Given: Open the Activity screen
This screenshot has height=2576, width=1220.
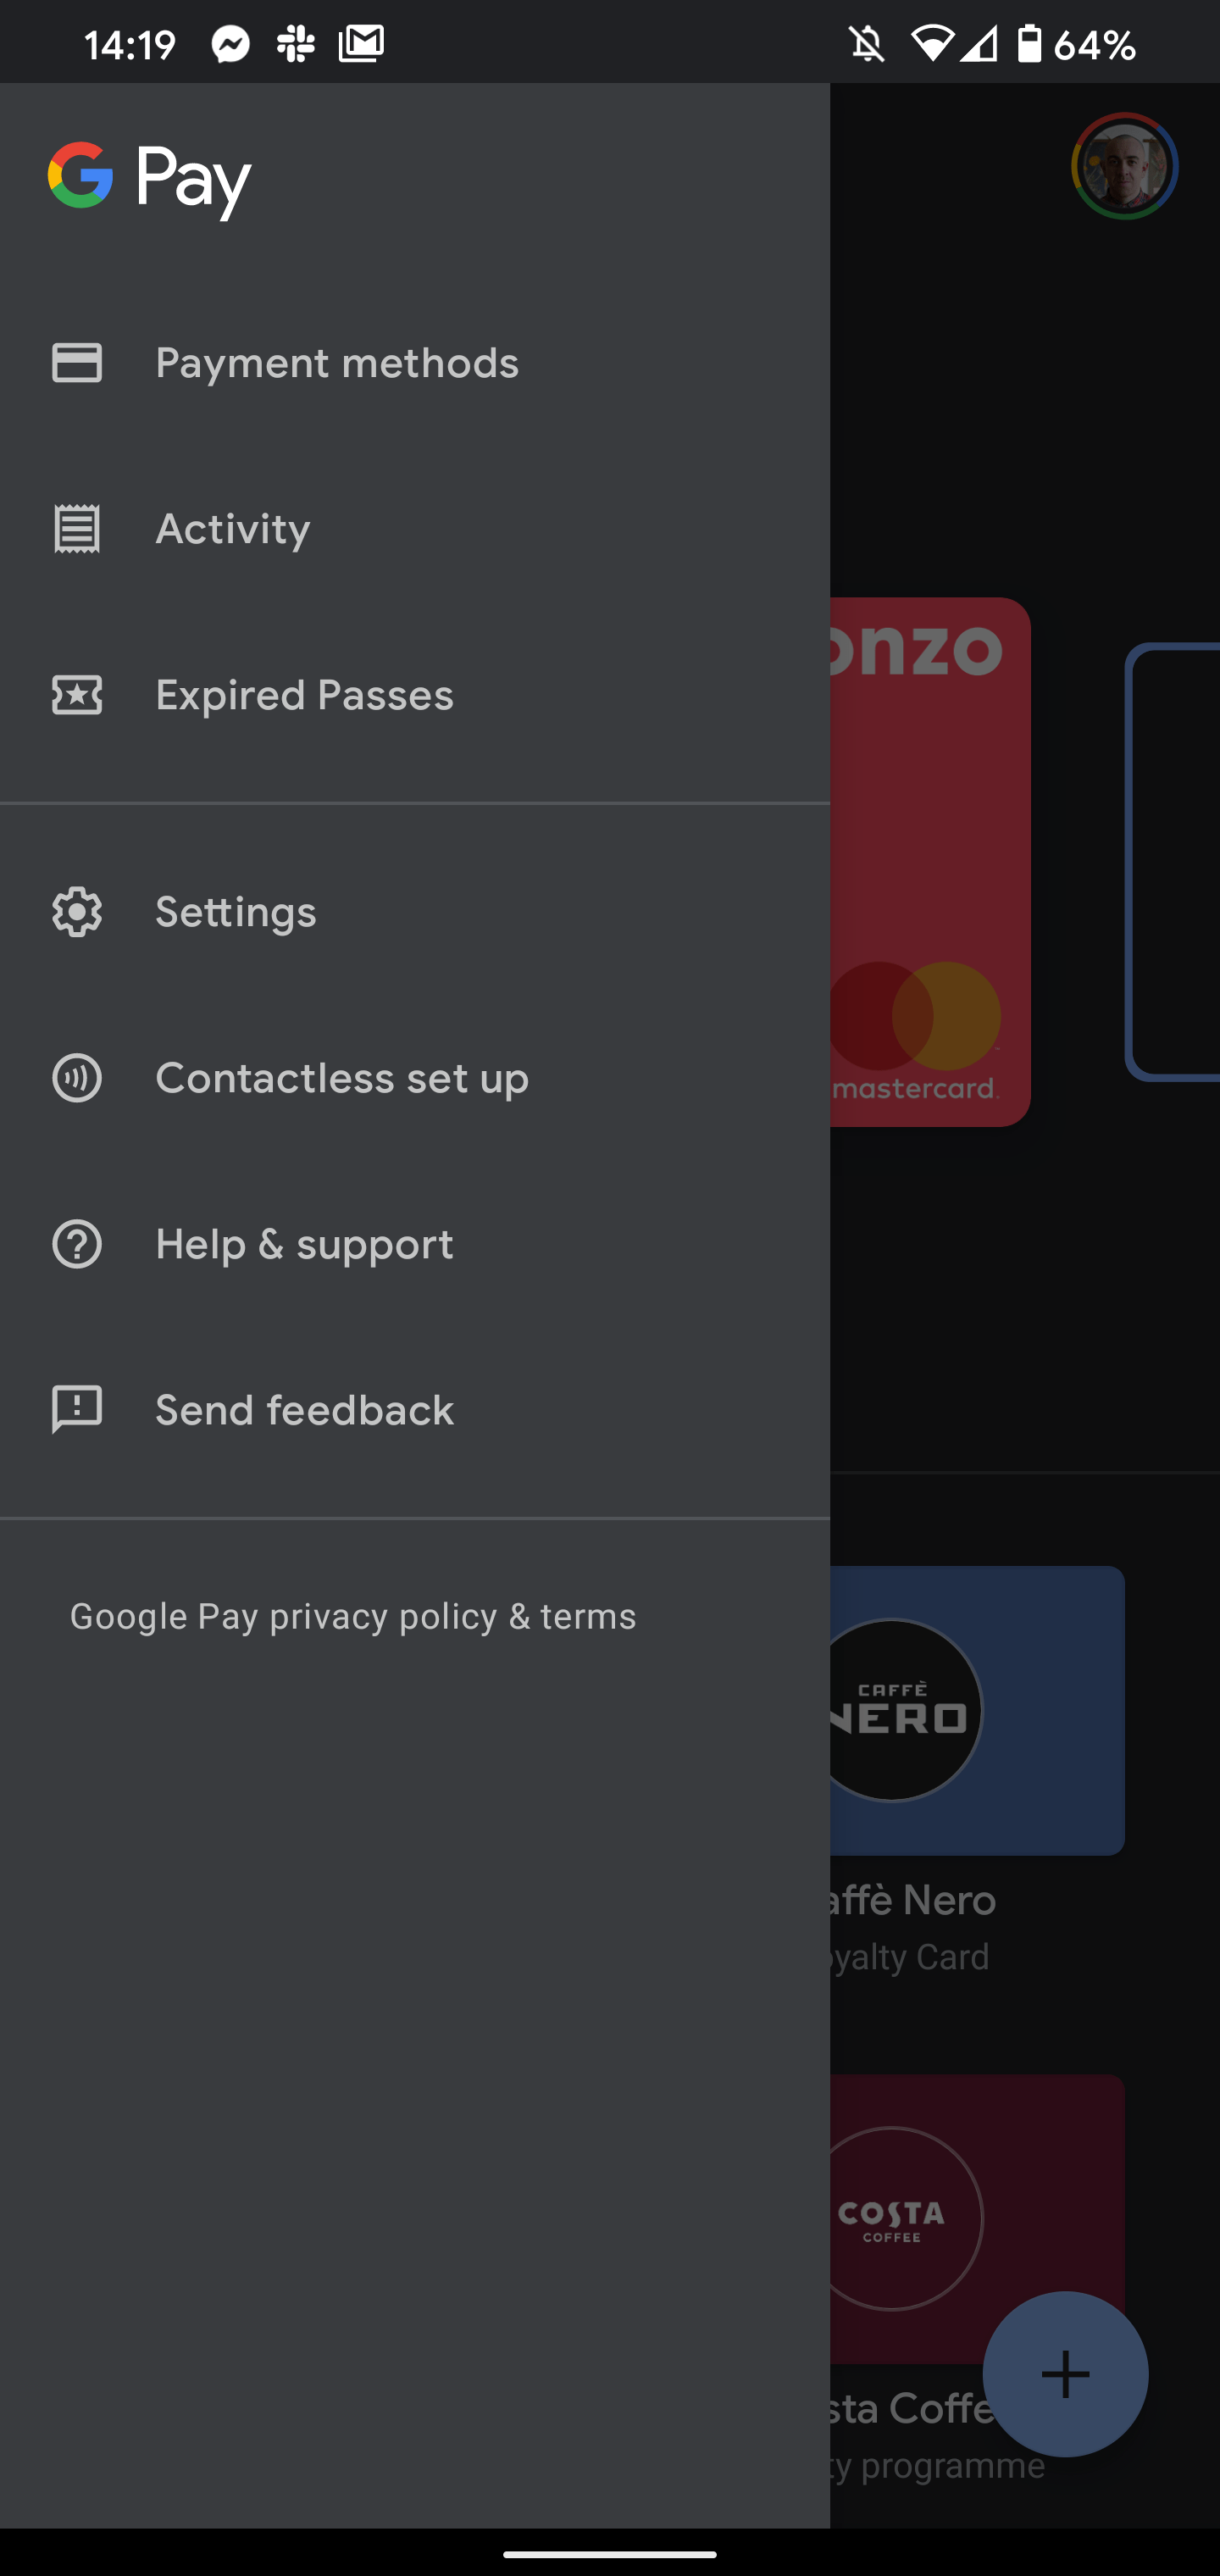Looking at the screenshot, I should 232,529.
